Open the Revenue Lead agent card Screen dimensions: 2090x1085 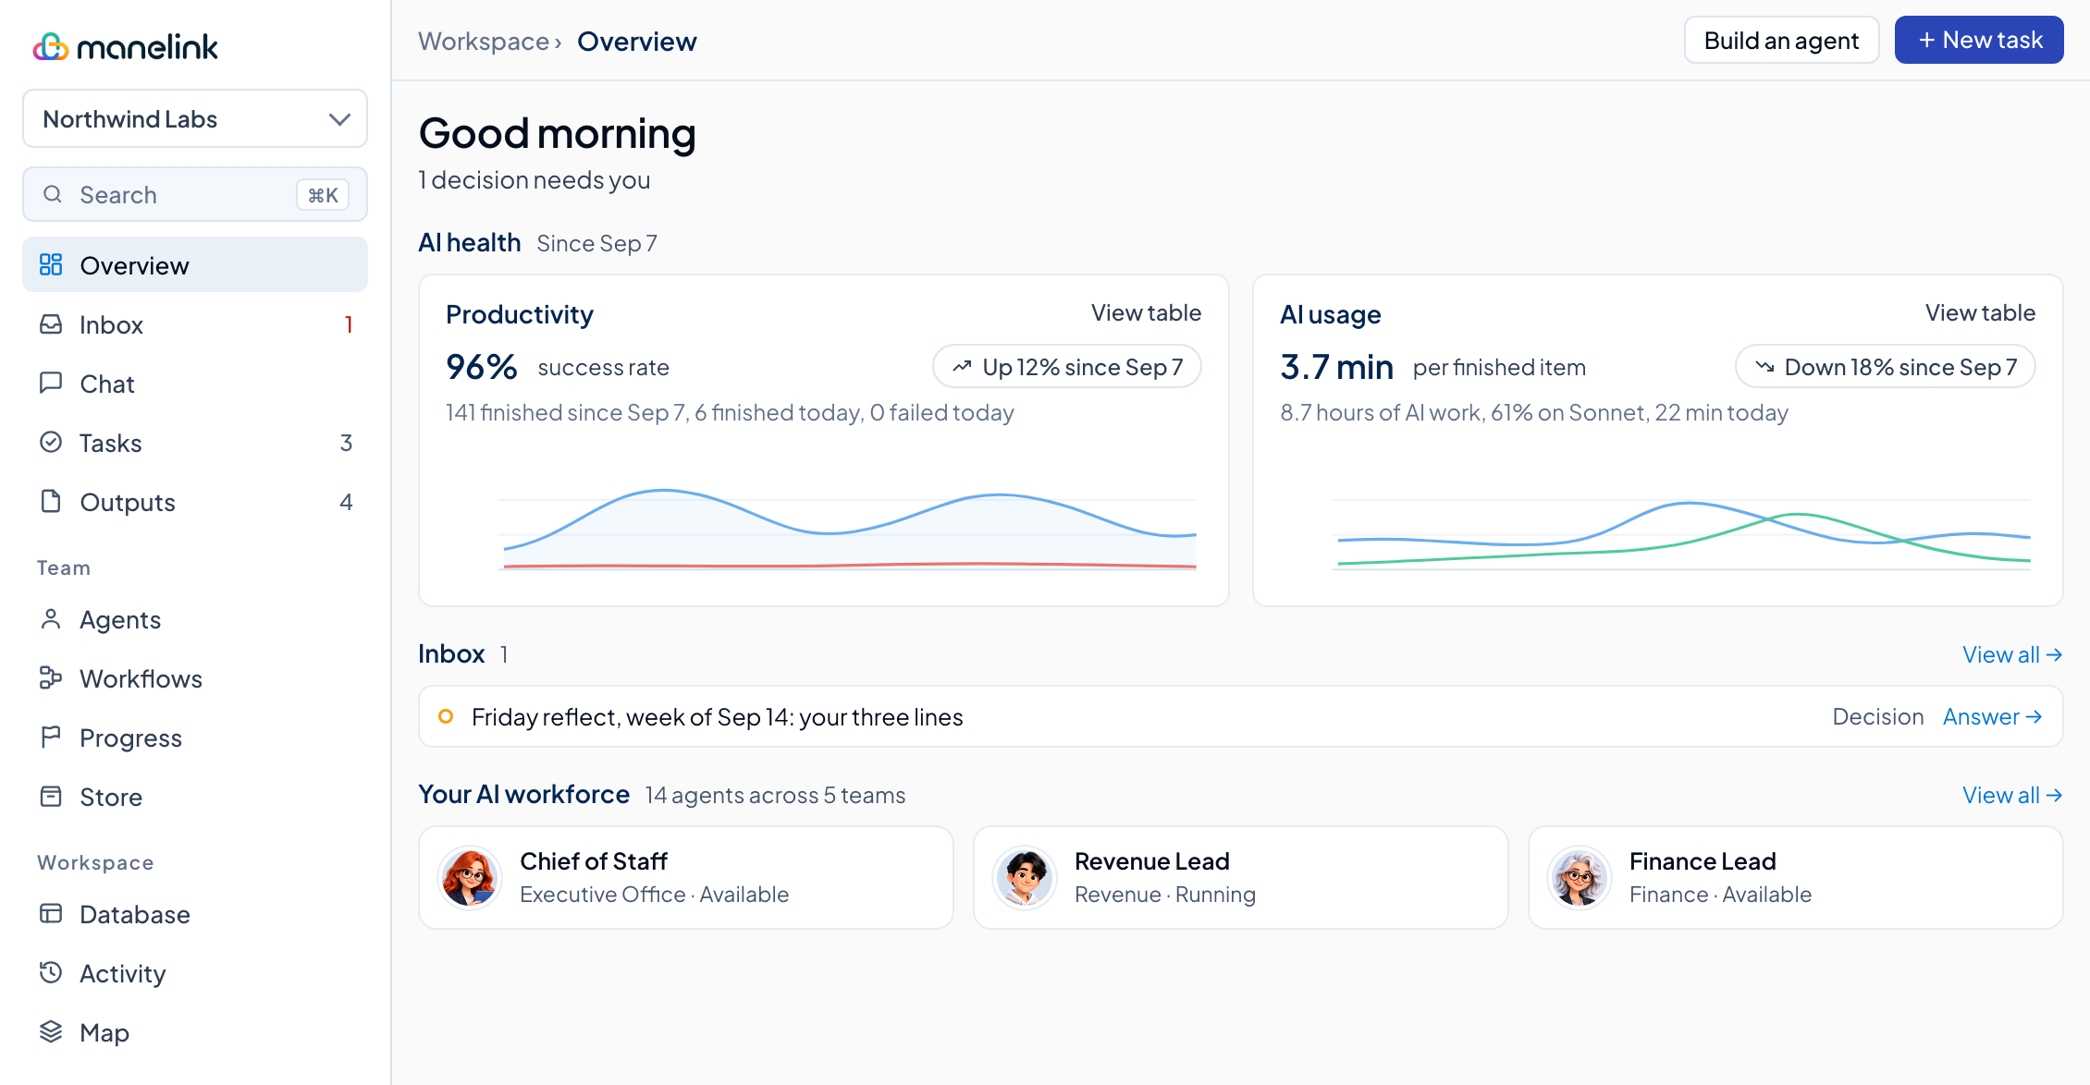pos(1240,877)
